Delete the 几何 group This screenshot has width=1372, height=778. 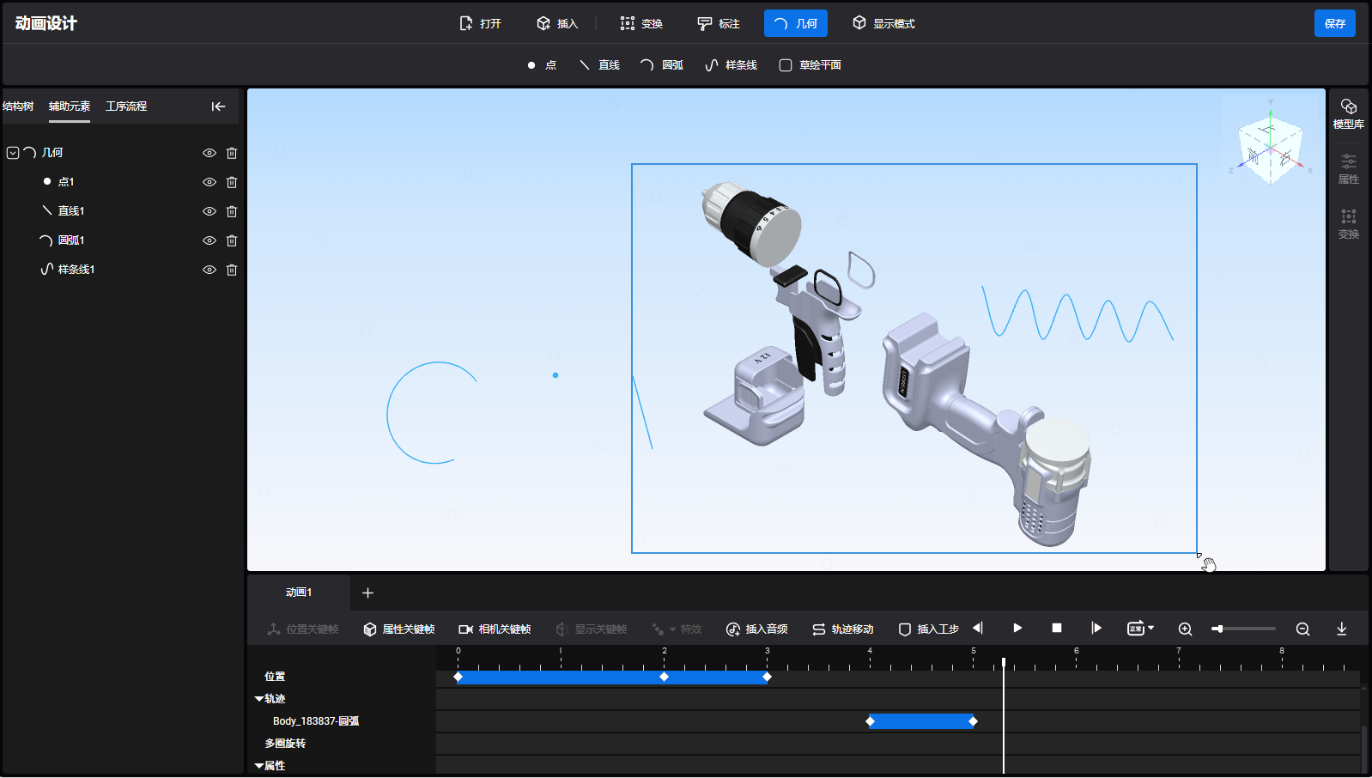click(x=232, y=153)
